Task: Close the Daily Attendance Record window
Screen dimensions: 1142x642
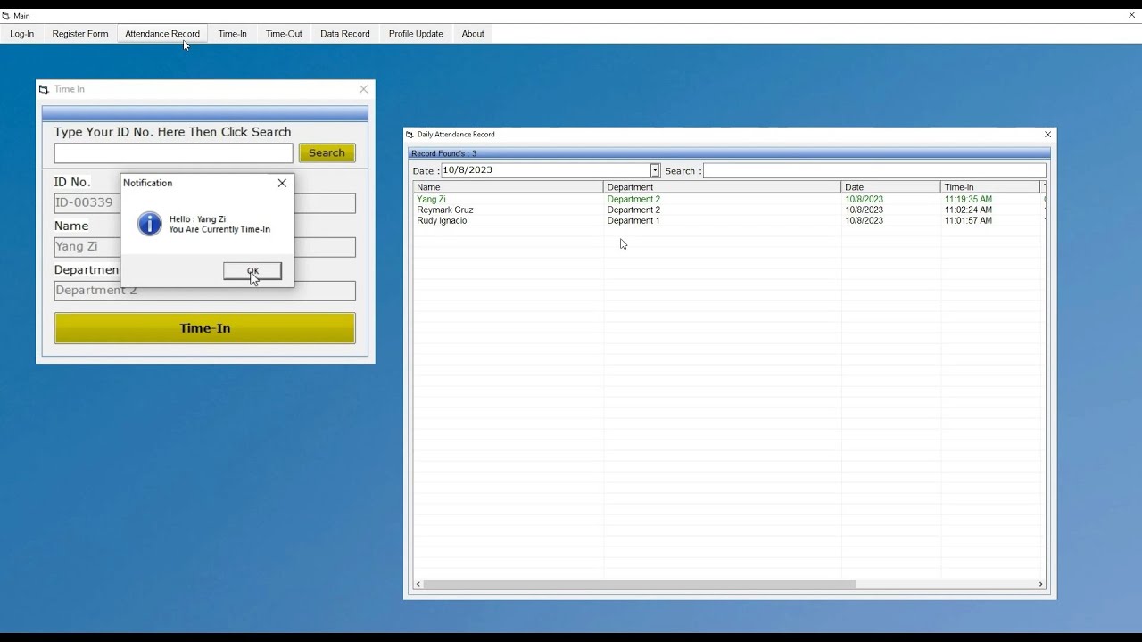Action: coord(1048,135)
